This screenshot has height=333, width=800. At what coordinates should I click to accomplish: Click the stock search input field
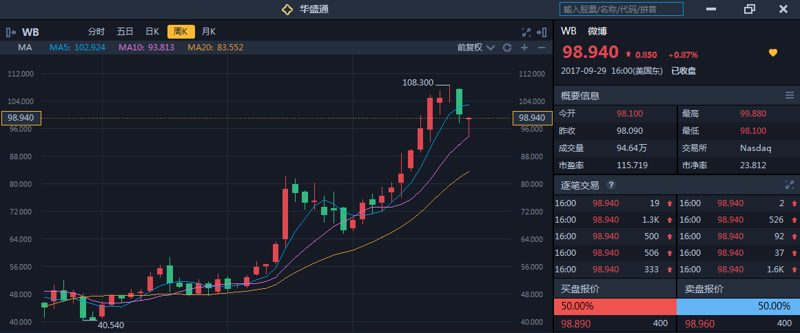coord(621,9)
